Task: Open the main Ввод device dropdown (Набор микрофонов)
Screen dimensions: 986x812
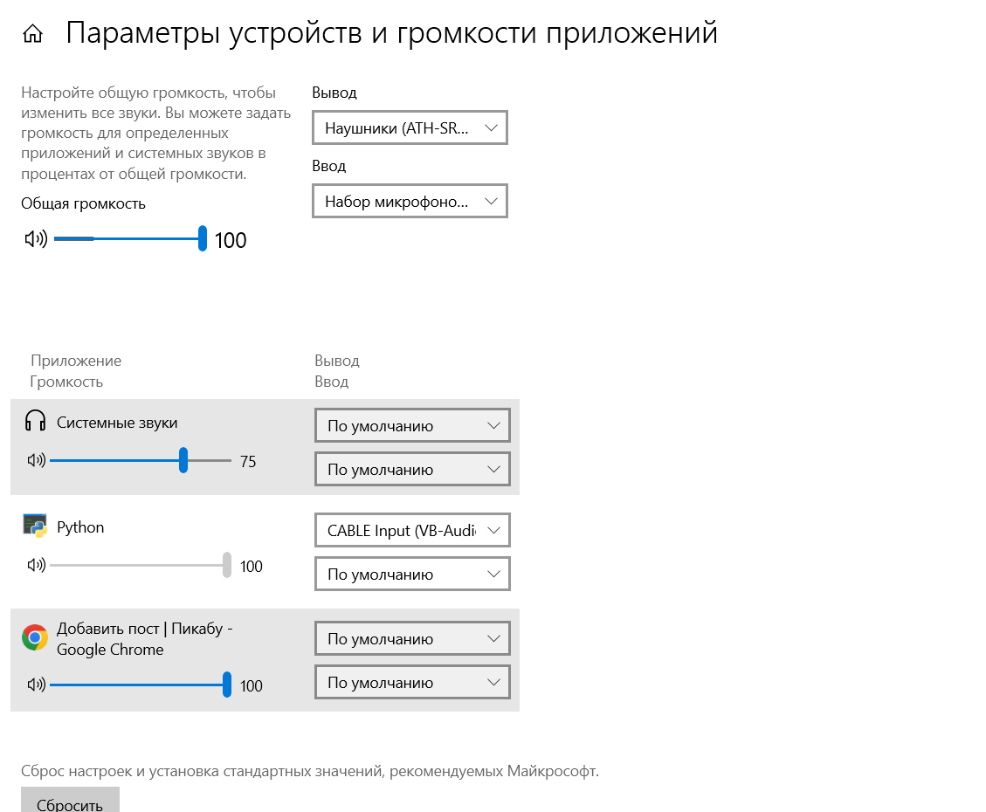Action: point(410,201)
